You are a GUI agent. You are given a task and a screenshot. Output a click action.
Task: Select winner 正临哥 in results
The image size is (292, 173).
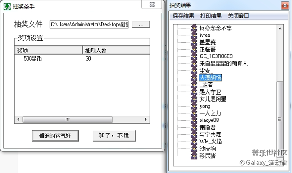(208, 49)
